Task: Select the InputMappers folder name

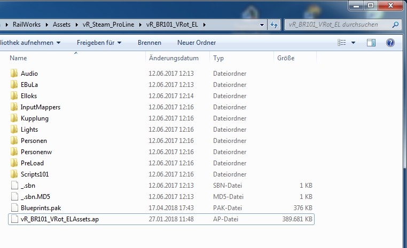Action: 41,107
